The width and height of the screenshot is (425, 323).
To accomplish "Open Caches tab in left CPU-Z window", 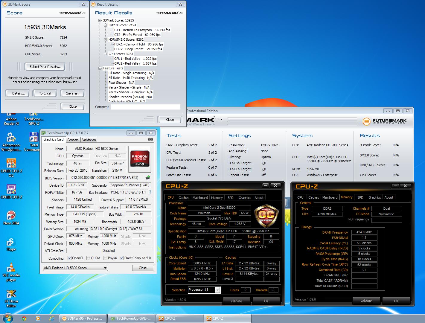I will click(x=184, y=198).
